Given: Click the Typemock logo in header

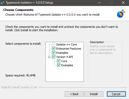Looking at the screenshot, I should (121, 14).
